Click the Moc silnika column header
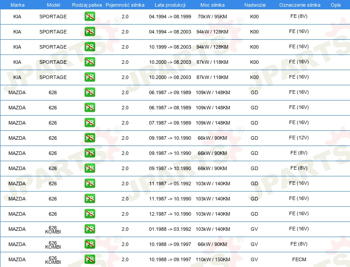This screenshot has height=267, width=350. point(213,5)
